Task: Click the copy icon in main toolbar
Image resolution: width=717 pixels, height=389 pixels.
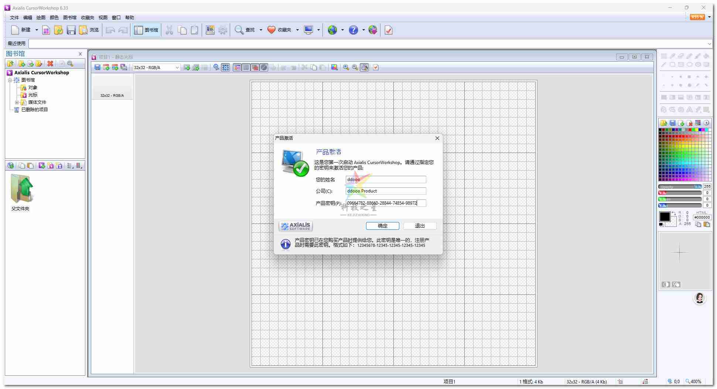Action: [x=182, y=30]
